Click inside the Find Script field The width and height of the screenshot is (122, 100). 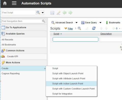tap(19, 13)
